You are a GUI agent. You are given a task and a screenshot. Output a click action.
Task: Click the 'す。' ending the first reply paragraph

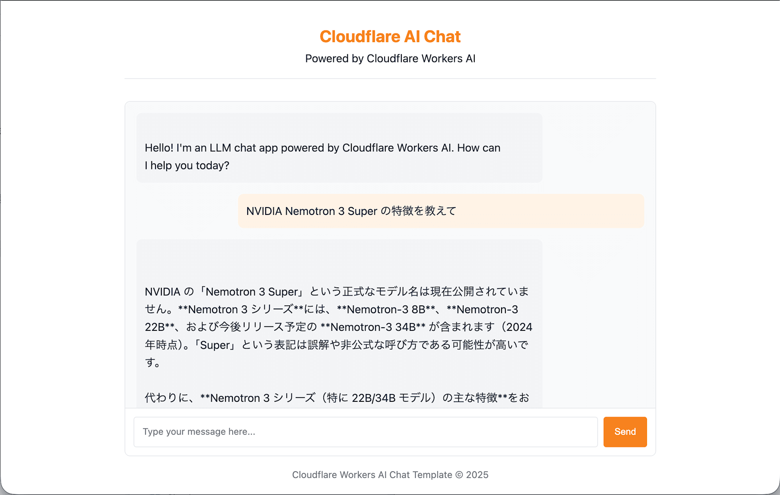click(152, 362)
